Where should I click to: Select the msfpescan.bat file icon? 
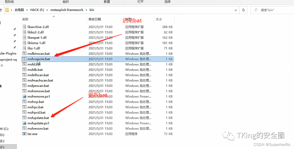tap(24, 86)
